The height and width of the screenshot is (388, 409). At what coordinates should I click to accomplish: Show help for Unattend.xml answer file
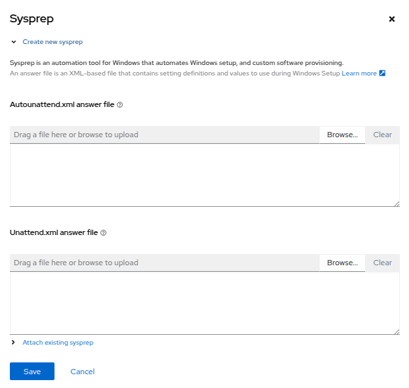click(x=104, y=232)
